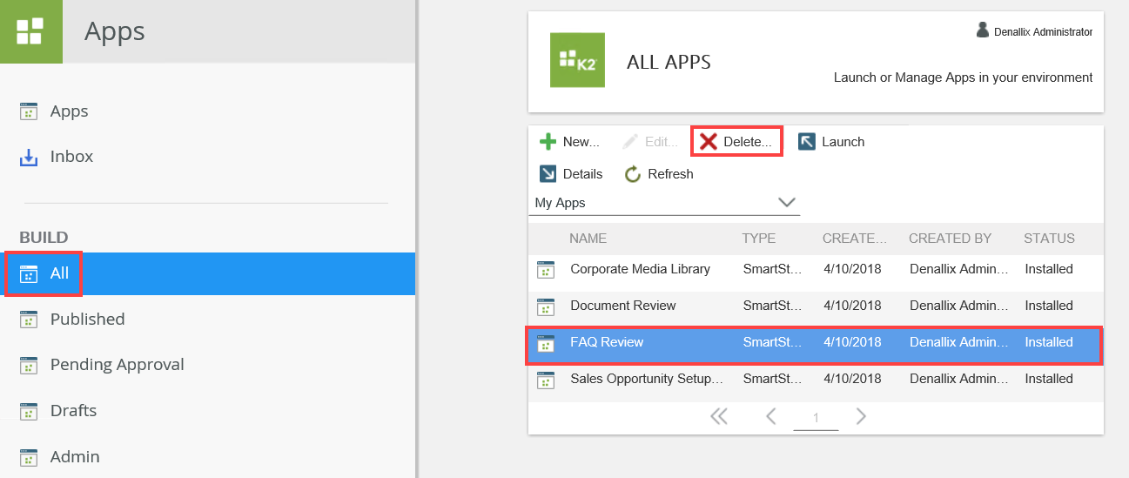Screen dimensions: 1129x478
Task: Click the green Apps grid logo icon
Action: (30, 31)
